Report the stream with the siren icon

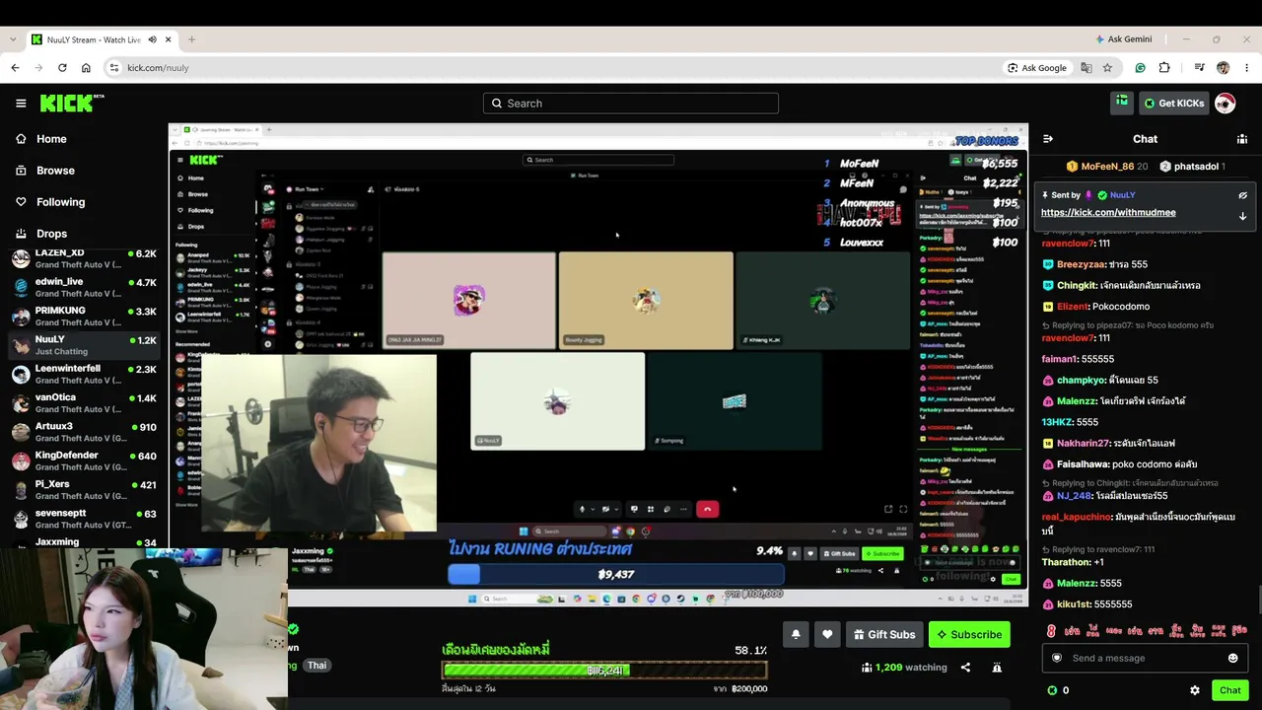point(997,668)
